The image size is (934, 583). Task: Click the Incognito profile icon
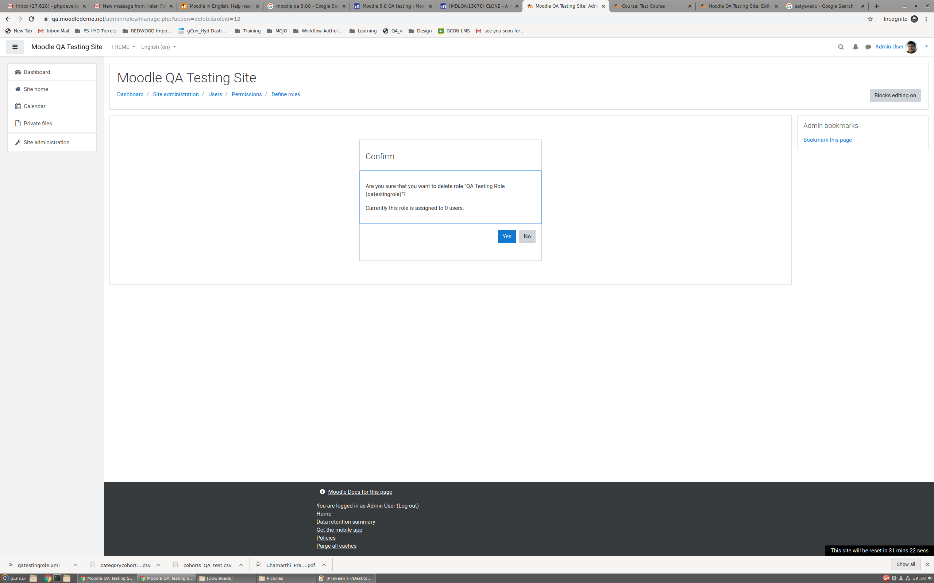(914, 19)
